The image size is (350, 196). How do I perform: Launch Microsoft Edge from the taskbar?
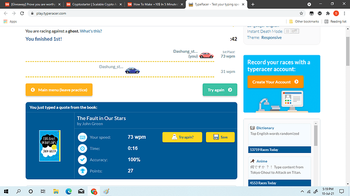[68, 191]
